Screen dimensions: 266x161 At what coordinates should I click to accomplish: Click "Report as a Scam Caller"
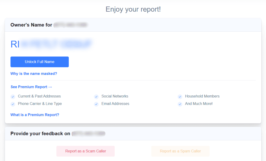[x=85, y=151]
